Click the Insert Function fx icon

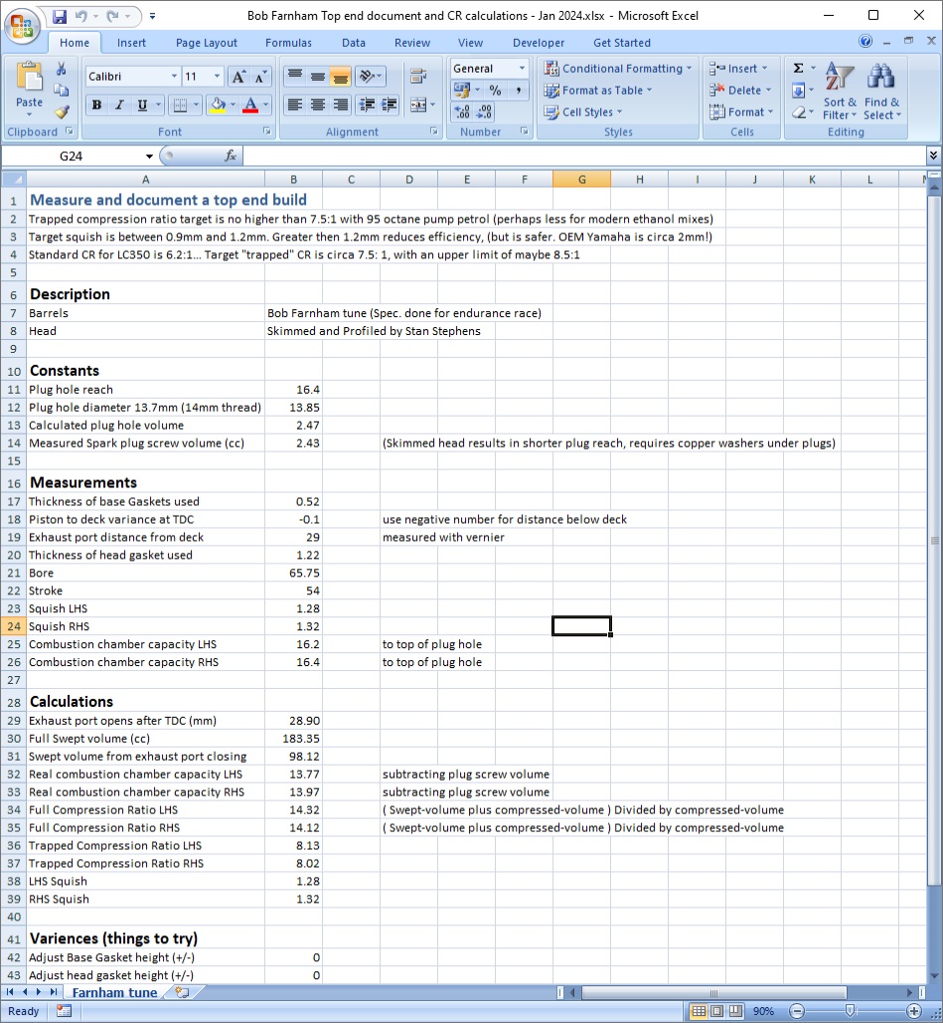coord(231,156)
